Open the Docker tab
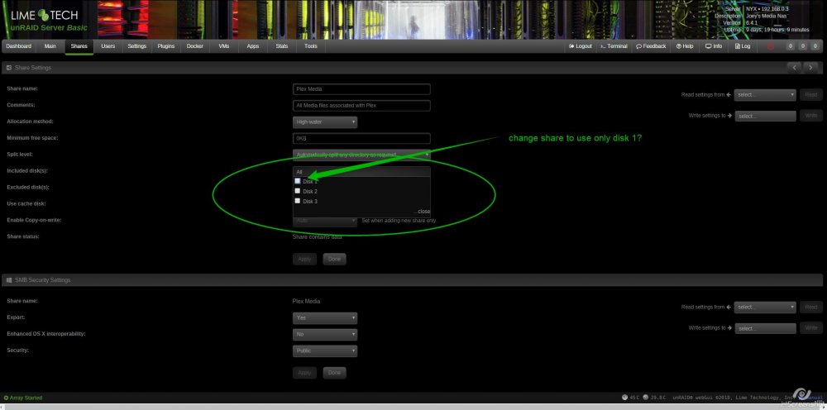The image size is (827, 410). (x=195, y=46)
